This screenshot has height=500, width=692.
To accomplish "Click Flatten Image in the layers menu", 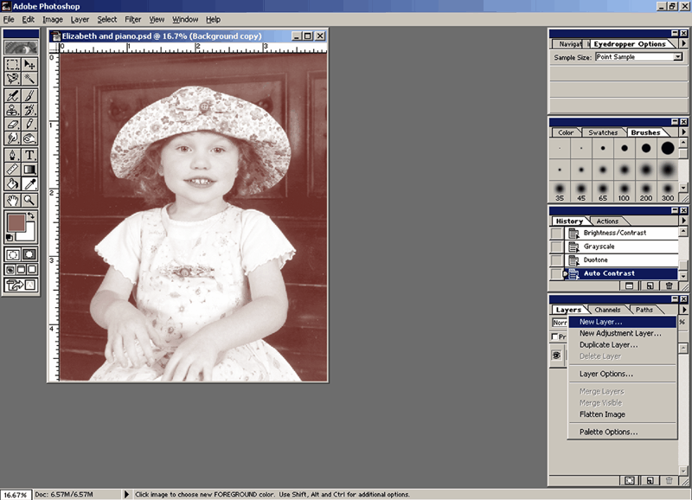I will [x=603, y=413].
